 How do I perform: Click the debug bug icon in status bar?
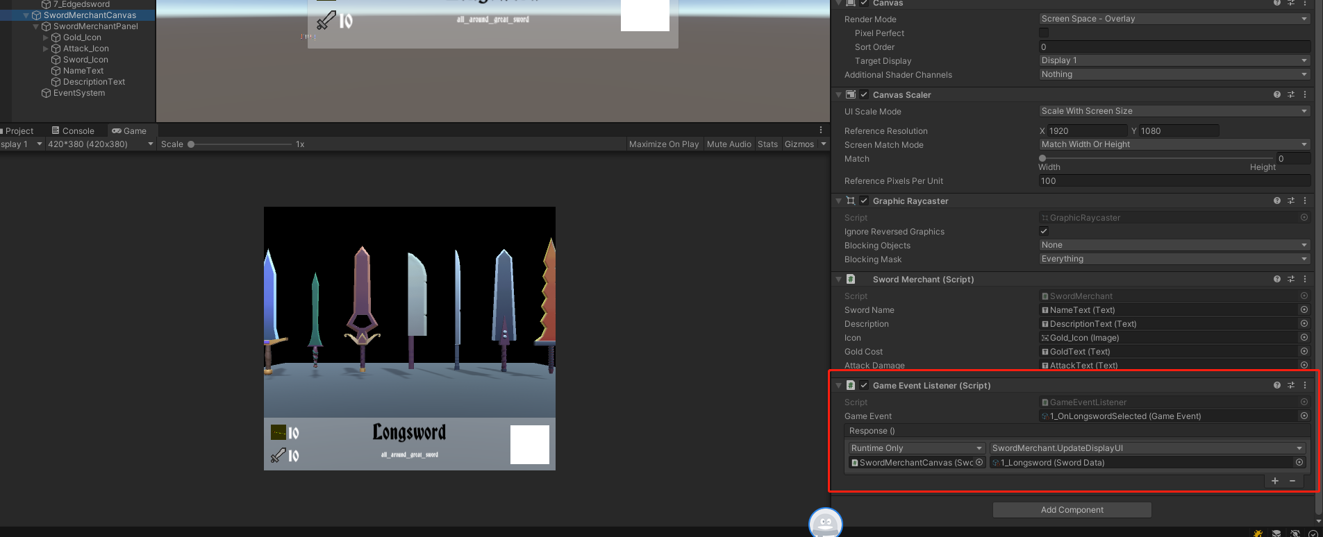coord(1258,533)
